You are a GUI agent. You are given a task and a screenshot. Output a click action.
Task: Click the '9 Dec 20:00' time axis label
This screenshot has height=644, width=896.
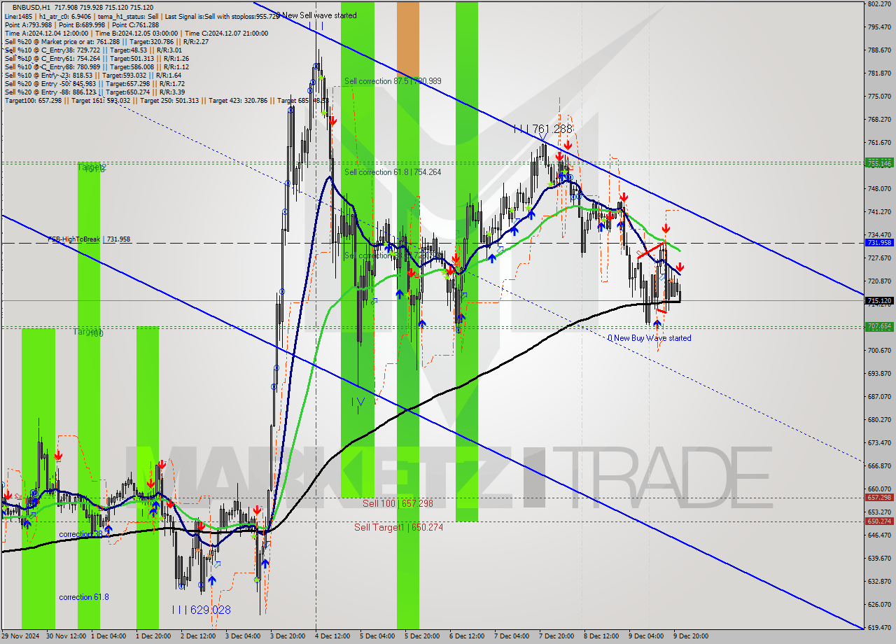pos(690,636)
